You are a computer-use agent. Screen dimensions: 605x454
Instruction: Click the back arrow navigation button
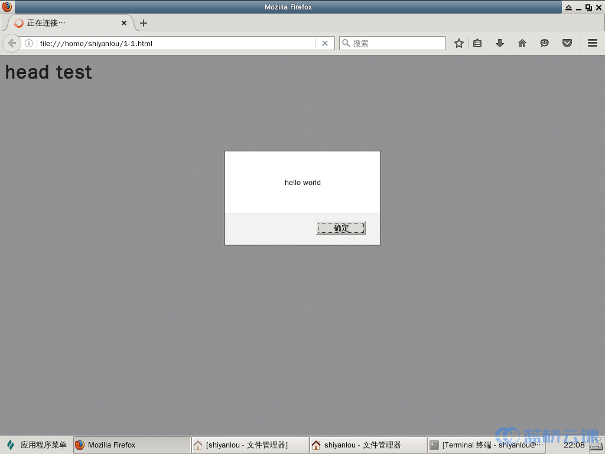click(12, 43)
